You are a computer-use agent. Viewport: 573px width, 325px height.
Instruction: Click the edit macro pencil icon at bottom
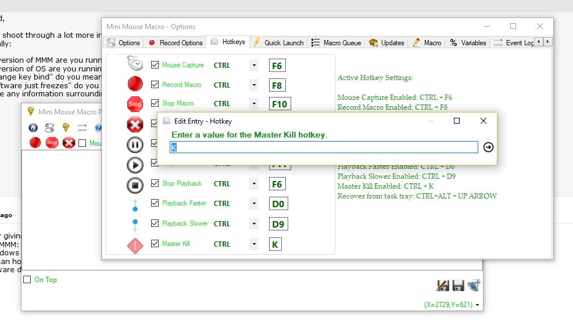pyautogui.click(x=443, y=285)
